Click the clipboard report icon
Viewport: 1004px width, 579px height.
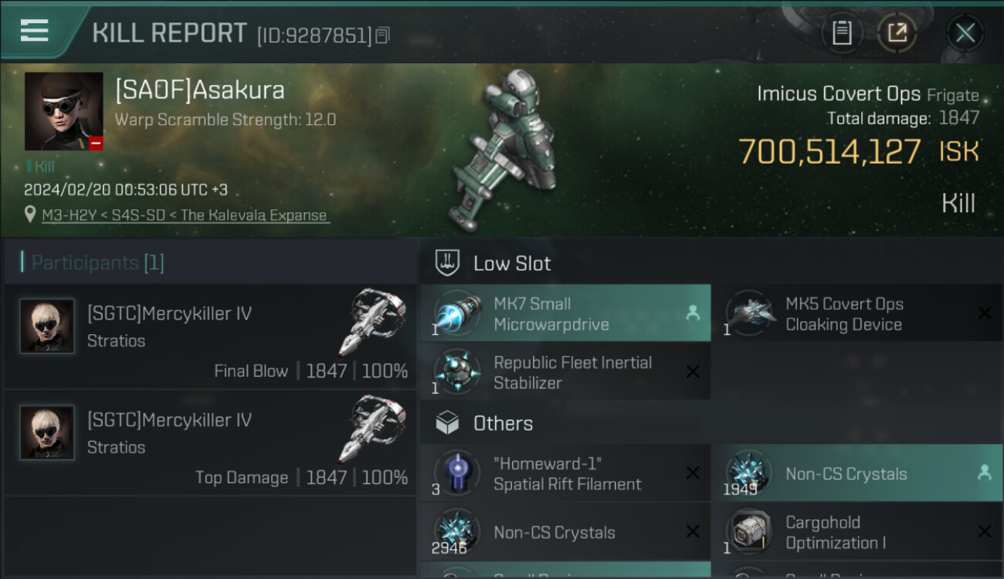(842, 32)
